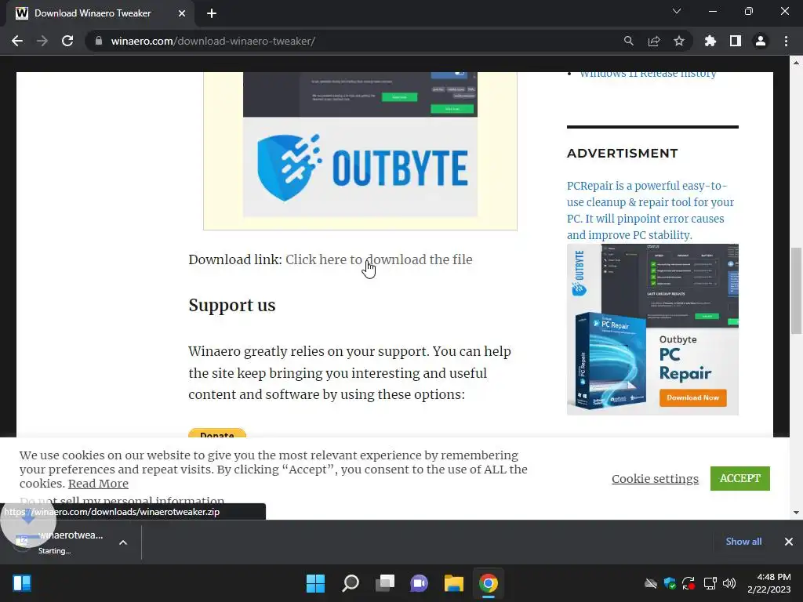Click here to download the file link

(x=379, y=259)
